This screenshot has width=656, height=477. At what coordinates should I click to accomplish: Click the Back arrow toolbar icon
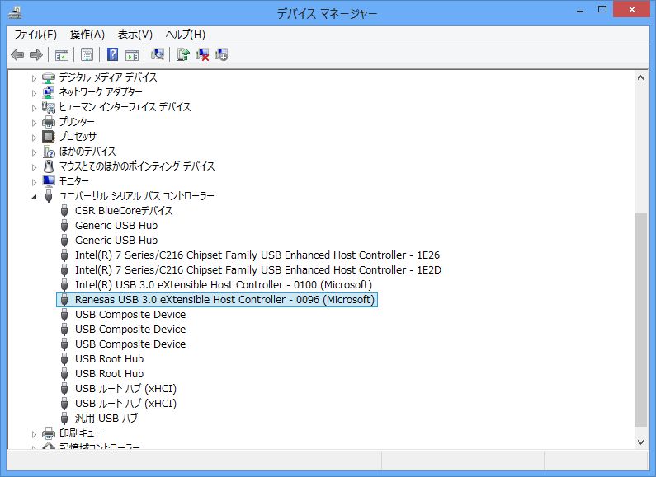pyautogui.click(x=17, y=54)
